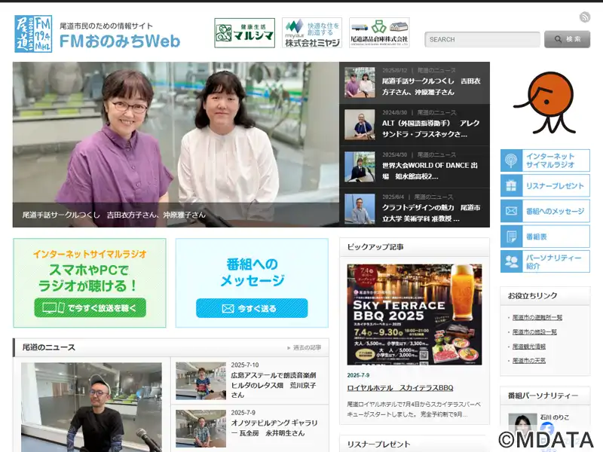Image resolution: width=603 pixels, height=452 pixels.
Task: Click the で今すぐ放送を聴く green button
Action: [90, 308]
